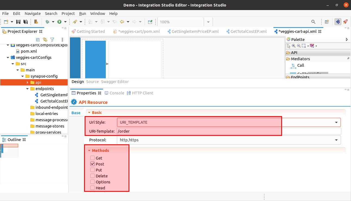Viewport: 351px width, 201px height.
Task: Open the Project menu
Action: (68, 14)
